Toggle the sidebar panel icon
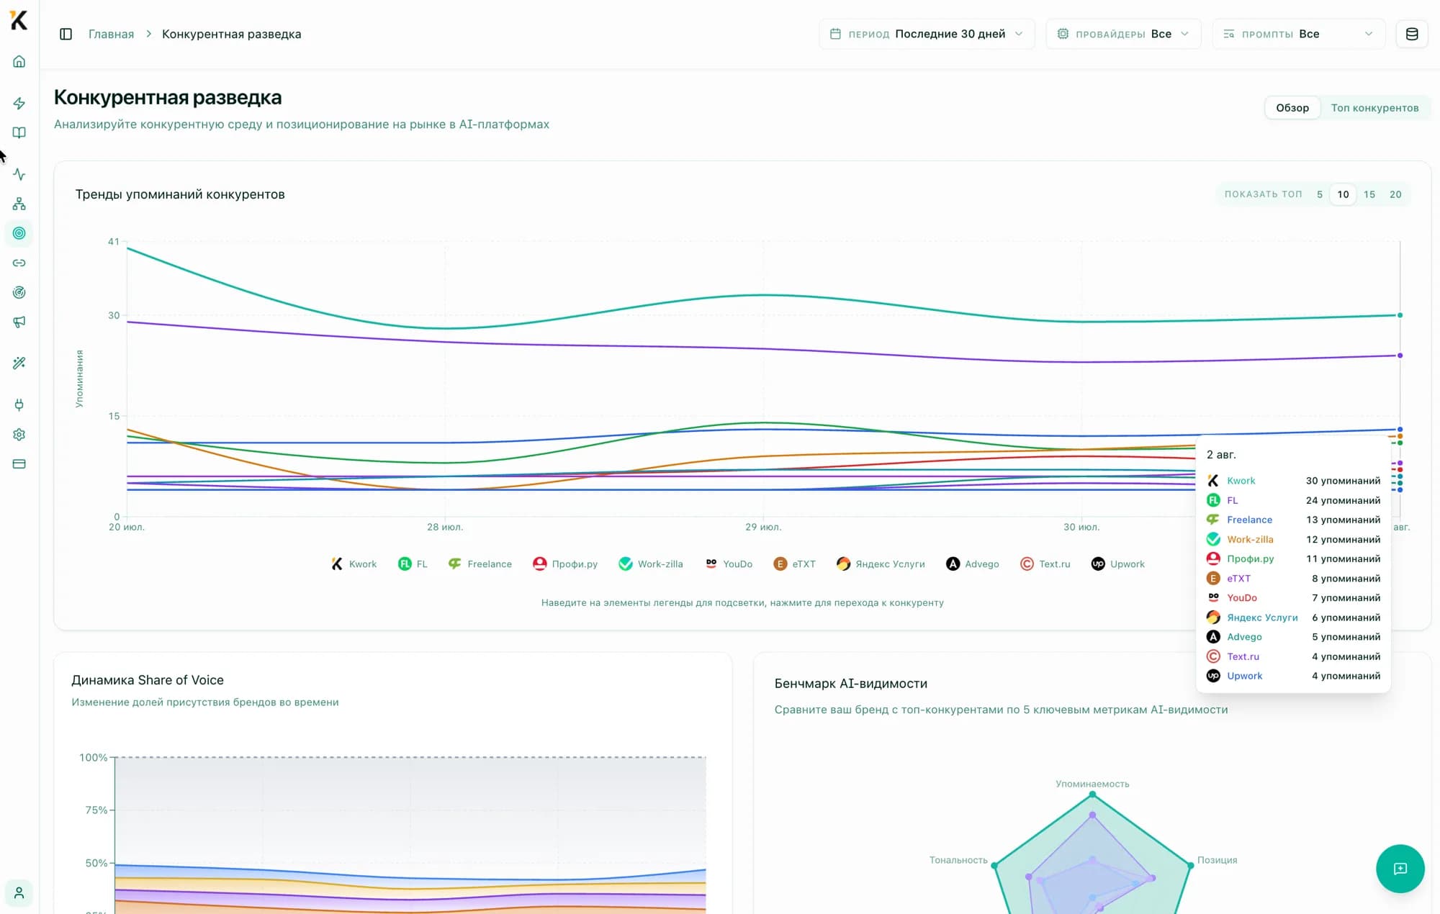The image size is (1440, 914). (x=66, y=34)
